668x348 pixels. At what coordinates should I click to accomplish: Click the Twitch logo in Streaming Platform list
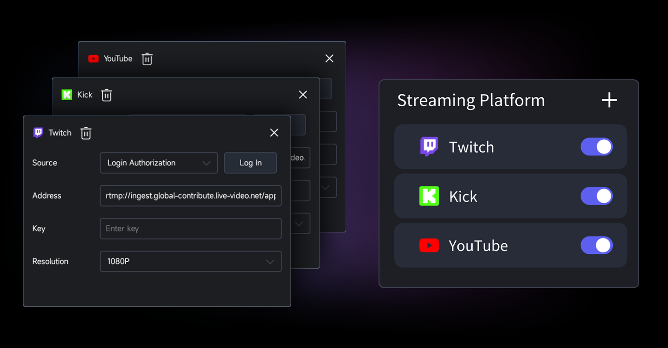pyautogui.click(x=429, y=147)
